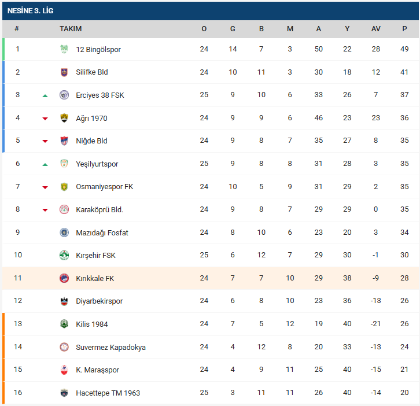This screenshot has width=420, height=406.
Task: Open the Kırıkkale FK team link
Action: pyautogui.click(x=95, y=278)
